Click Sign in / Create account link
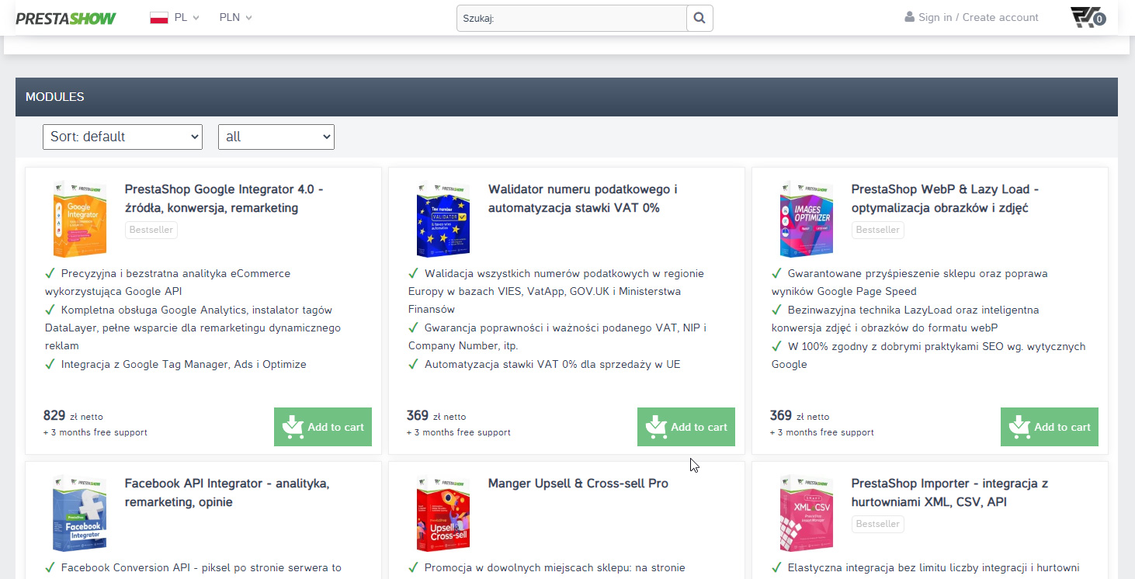This screenshot has height=579, width=1135. point(977,18)
